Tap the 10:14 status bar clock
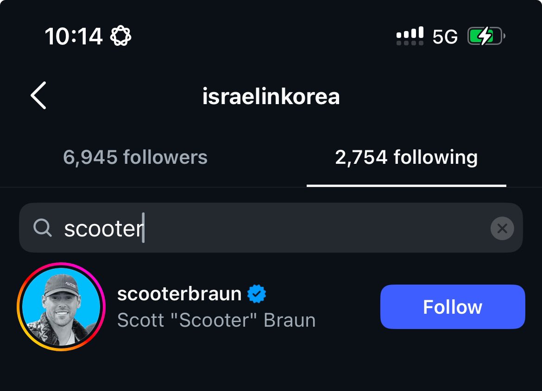The width and height of the screenshot is (542, 391). pyautogui.click(x=73, y=36)
